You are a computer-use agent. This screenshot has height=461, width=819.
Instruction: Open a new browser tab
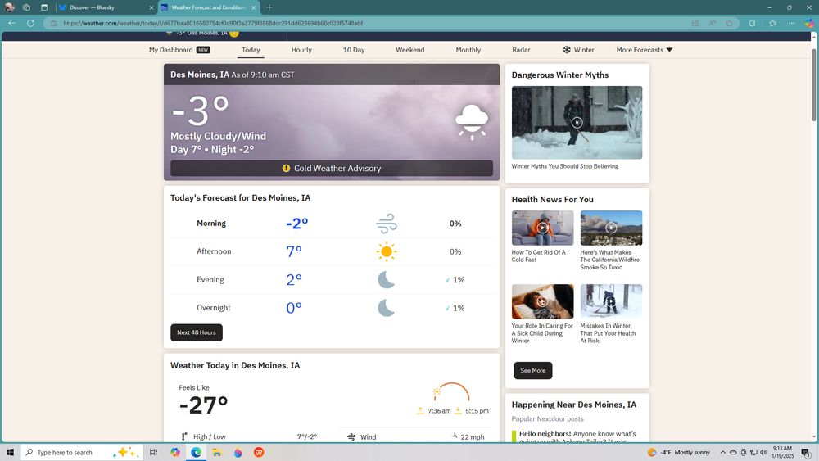pos(269,7)
